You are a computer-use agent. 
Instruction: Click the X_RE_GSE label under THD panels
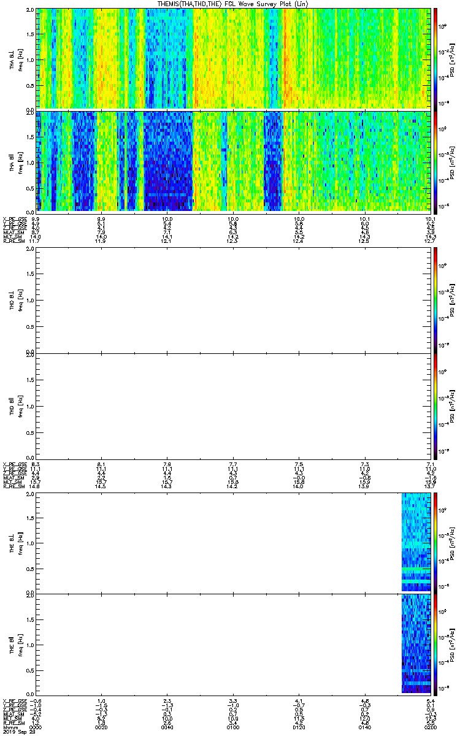point(15,464)
